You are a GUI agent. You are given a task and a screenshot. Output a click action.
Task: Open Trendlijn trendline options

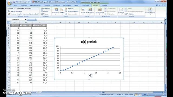[121, 11]
